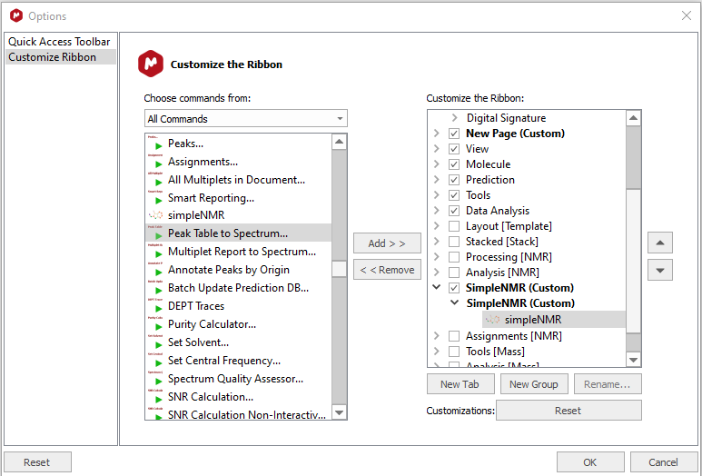Click the simpleNMR icon in ribbon tree

click(492, 319)
